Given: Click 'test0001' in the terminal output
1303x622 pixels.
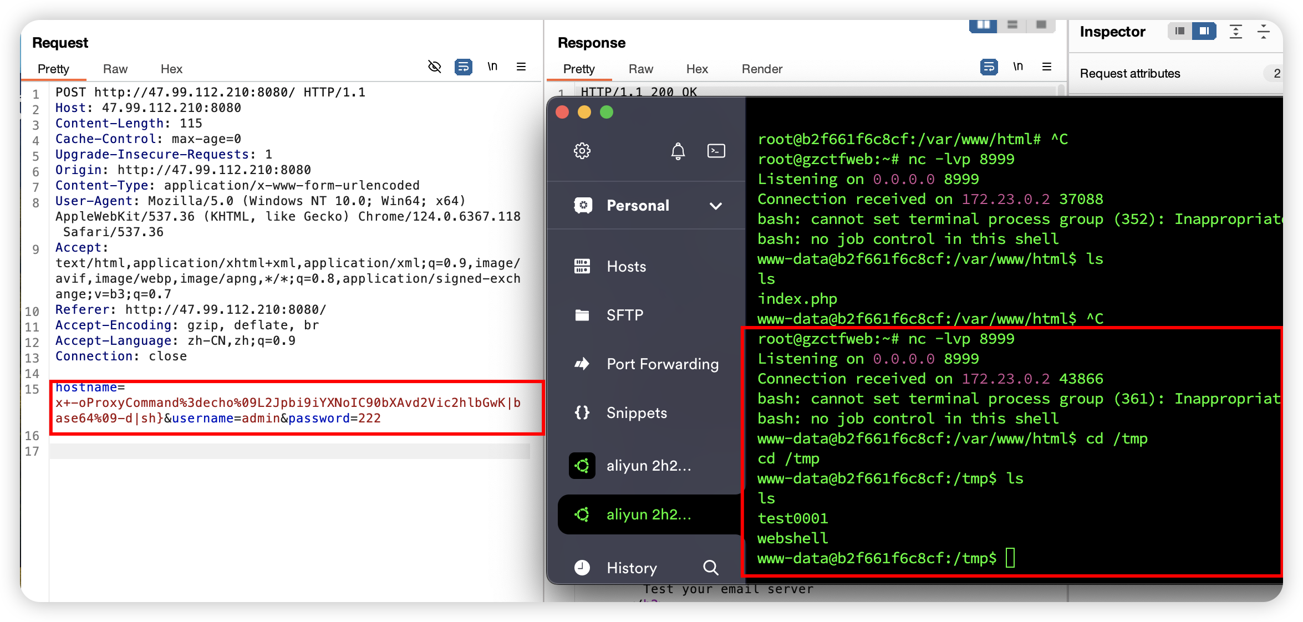Looking at the screenshot, I should (792, 518).
